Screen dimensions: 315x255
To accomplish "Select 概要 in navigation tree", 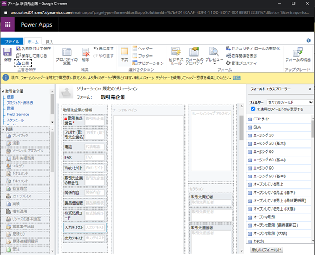I will click(10, 97).
